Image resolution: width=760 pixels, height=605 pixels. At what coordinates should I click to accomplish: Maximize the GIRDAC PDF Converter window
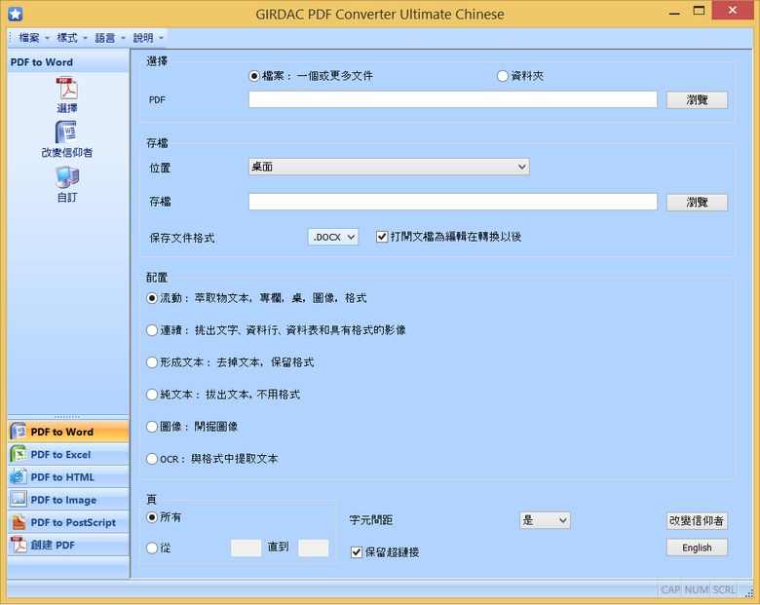pos(699,11)
